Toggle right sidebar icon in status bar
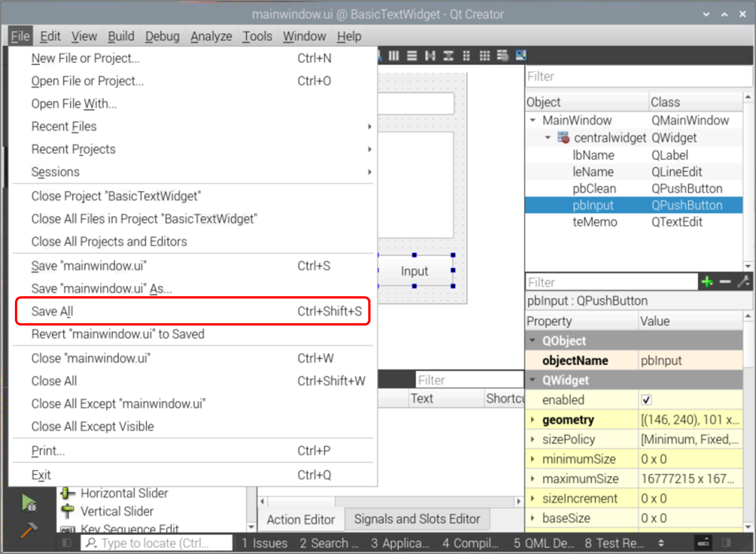Screen dimensions: 756x554 (727, 543)
